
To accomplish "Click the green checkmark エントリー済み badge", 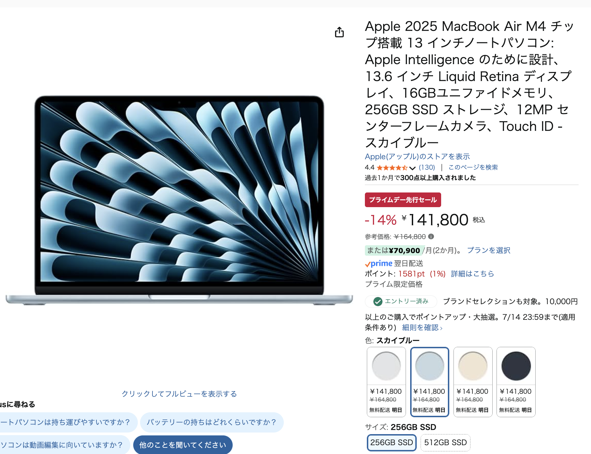I will coord(401,302).
